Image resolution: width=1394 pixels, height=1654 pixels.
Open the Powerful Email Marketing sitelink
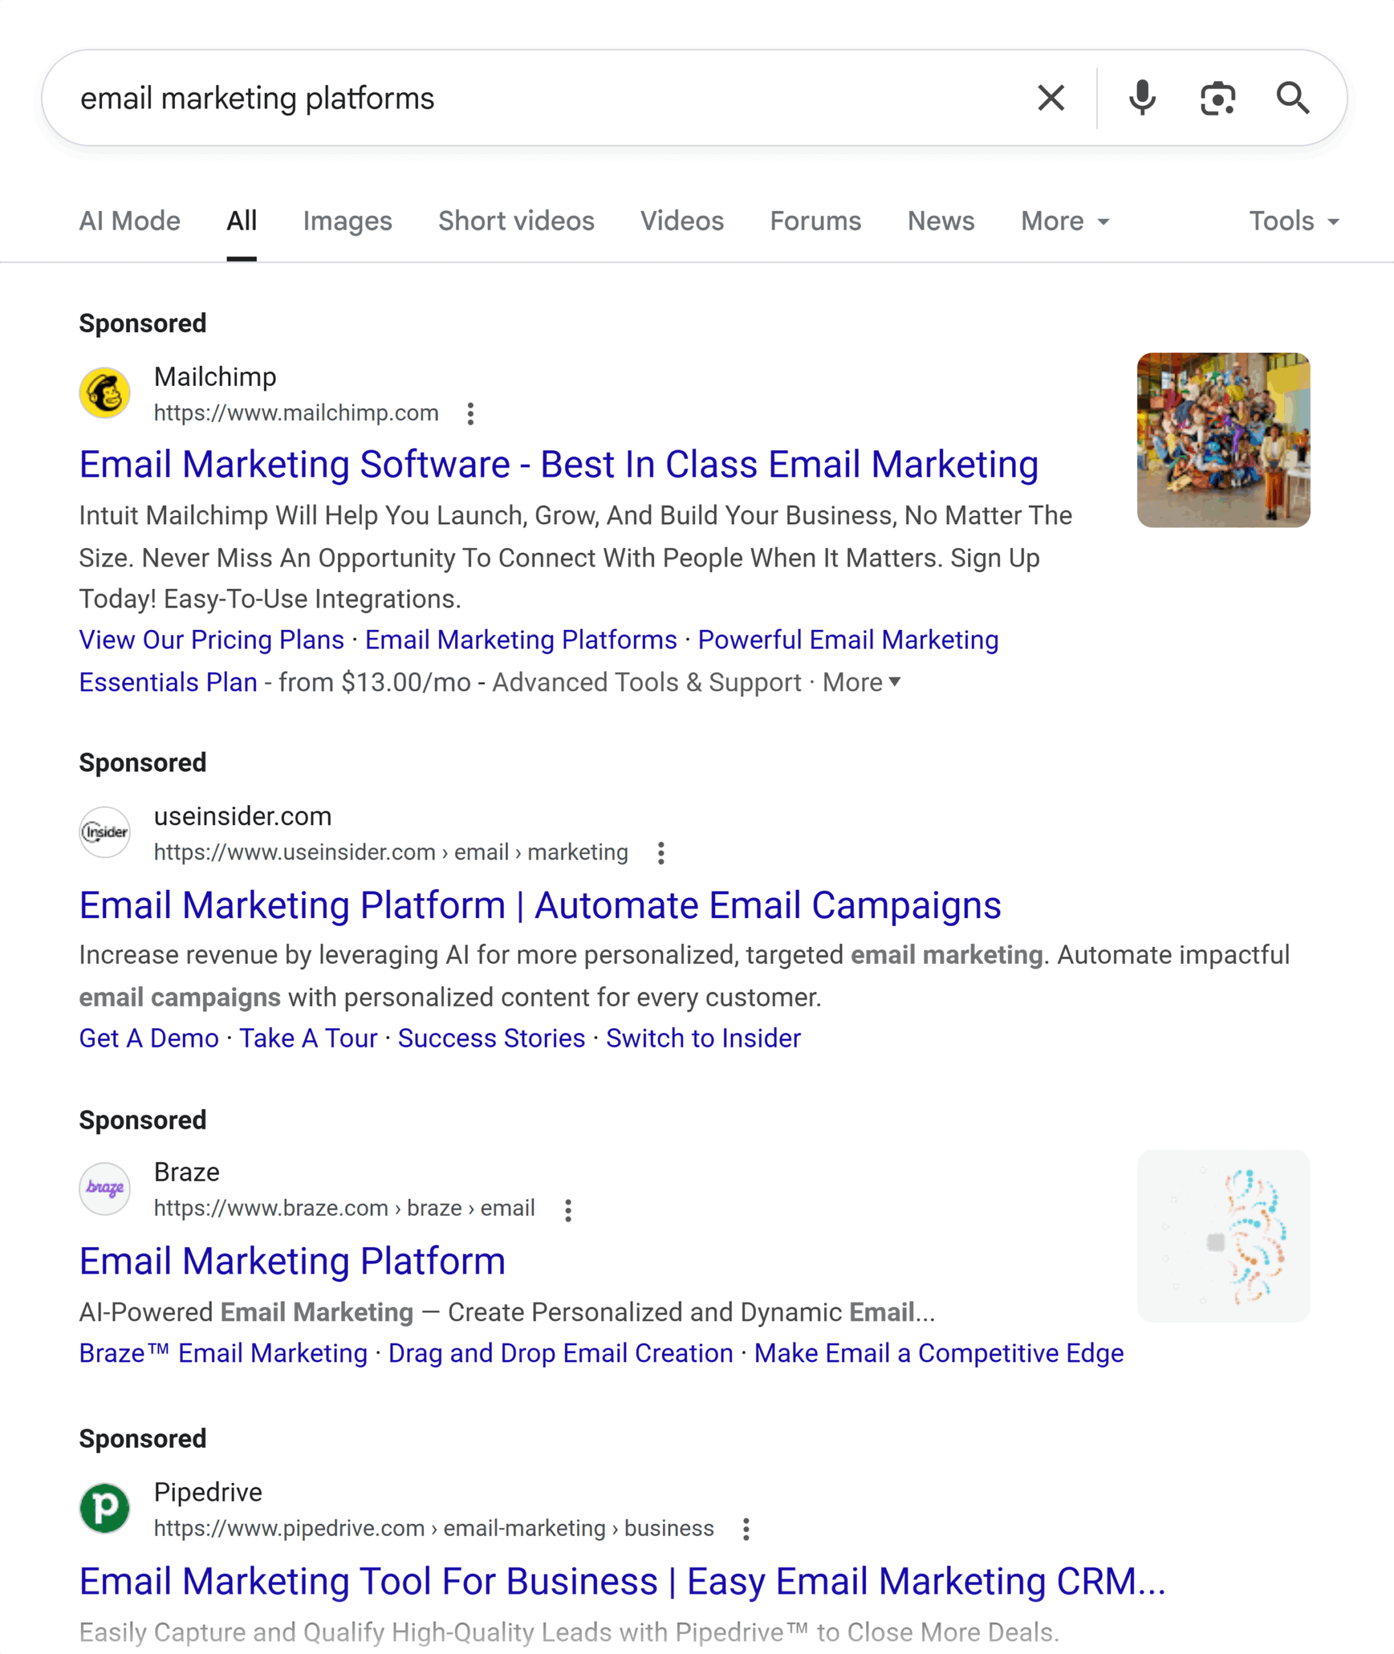coord(848,640)
